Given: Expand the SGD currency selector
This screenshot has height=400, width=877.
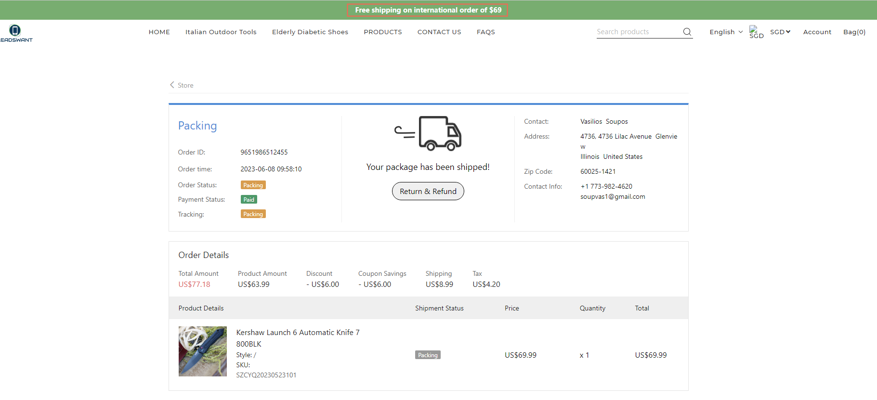Looking at the screenshot, I should [780, 32].
